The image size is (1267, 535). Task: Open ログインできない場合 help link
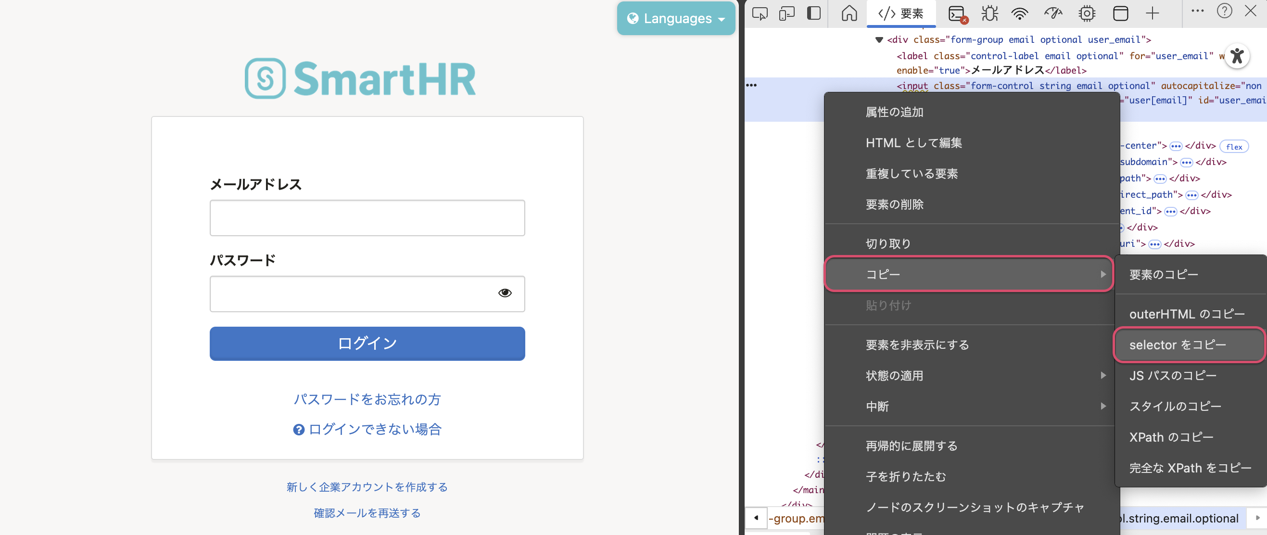367,429
